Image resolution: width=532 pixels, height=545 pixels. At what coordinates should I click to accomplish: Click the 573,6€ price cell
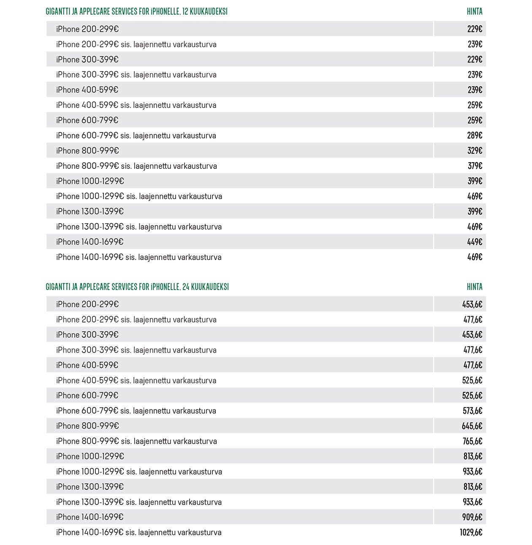tap(472, 411)
